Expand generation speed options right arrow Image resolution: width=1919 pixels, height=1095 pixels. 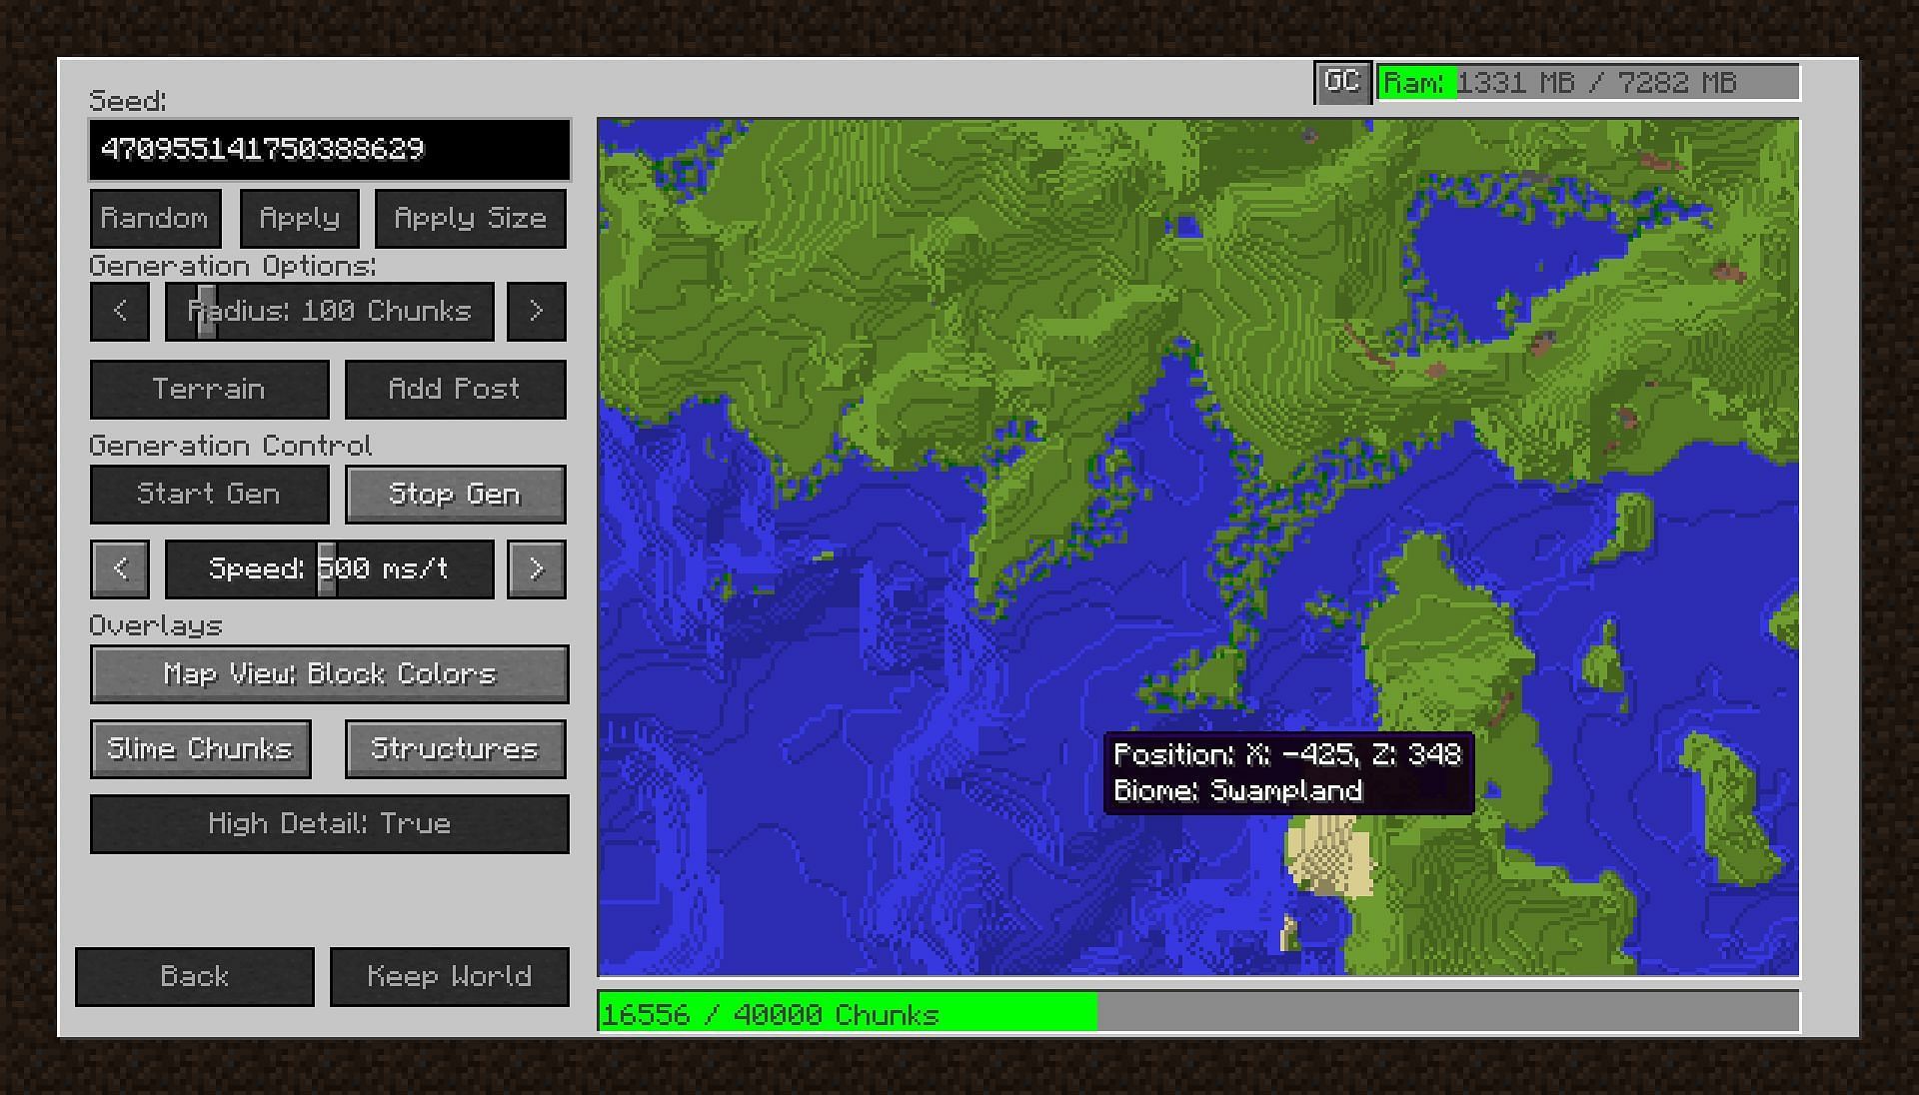pos(538,567)
